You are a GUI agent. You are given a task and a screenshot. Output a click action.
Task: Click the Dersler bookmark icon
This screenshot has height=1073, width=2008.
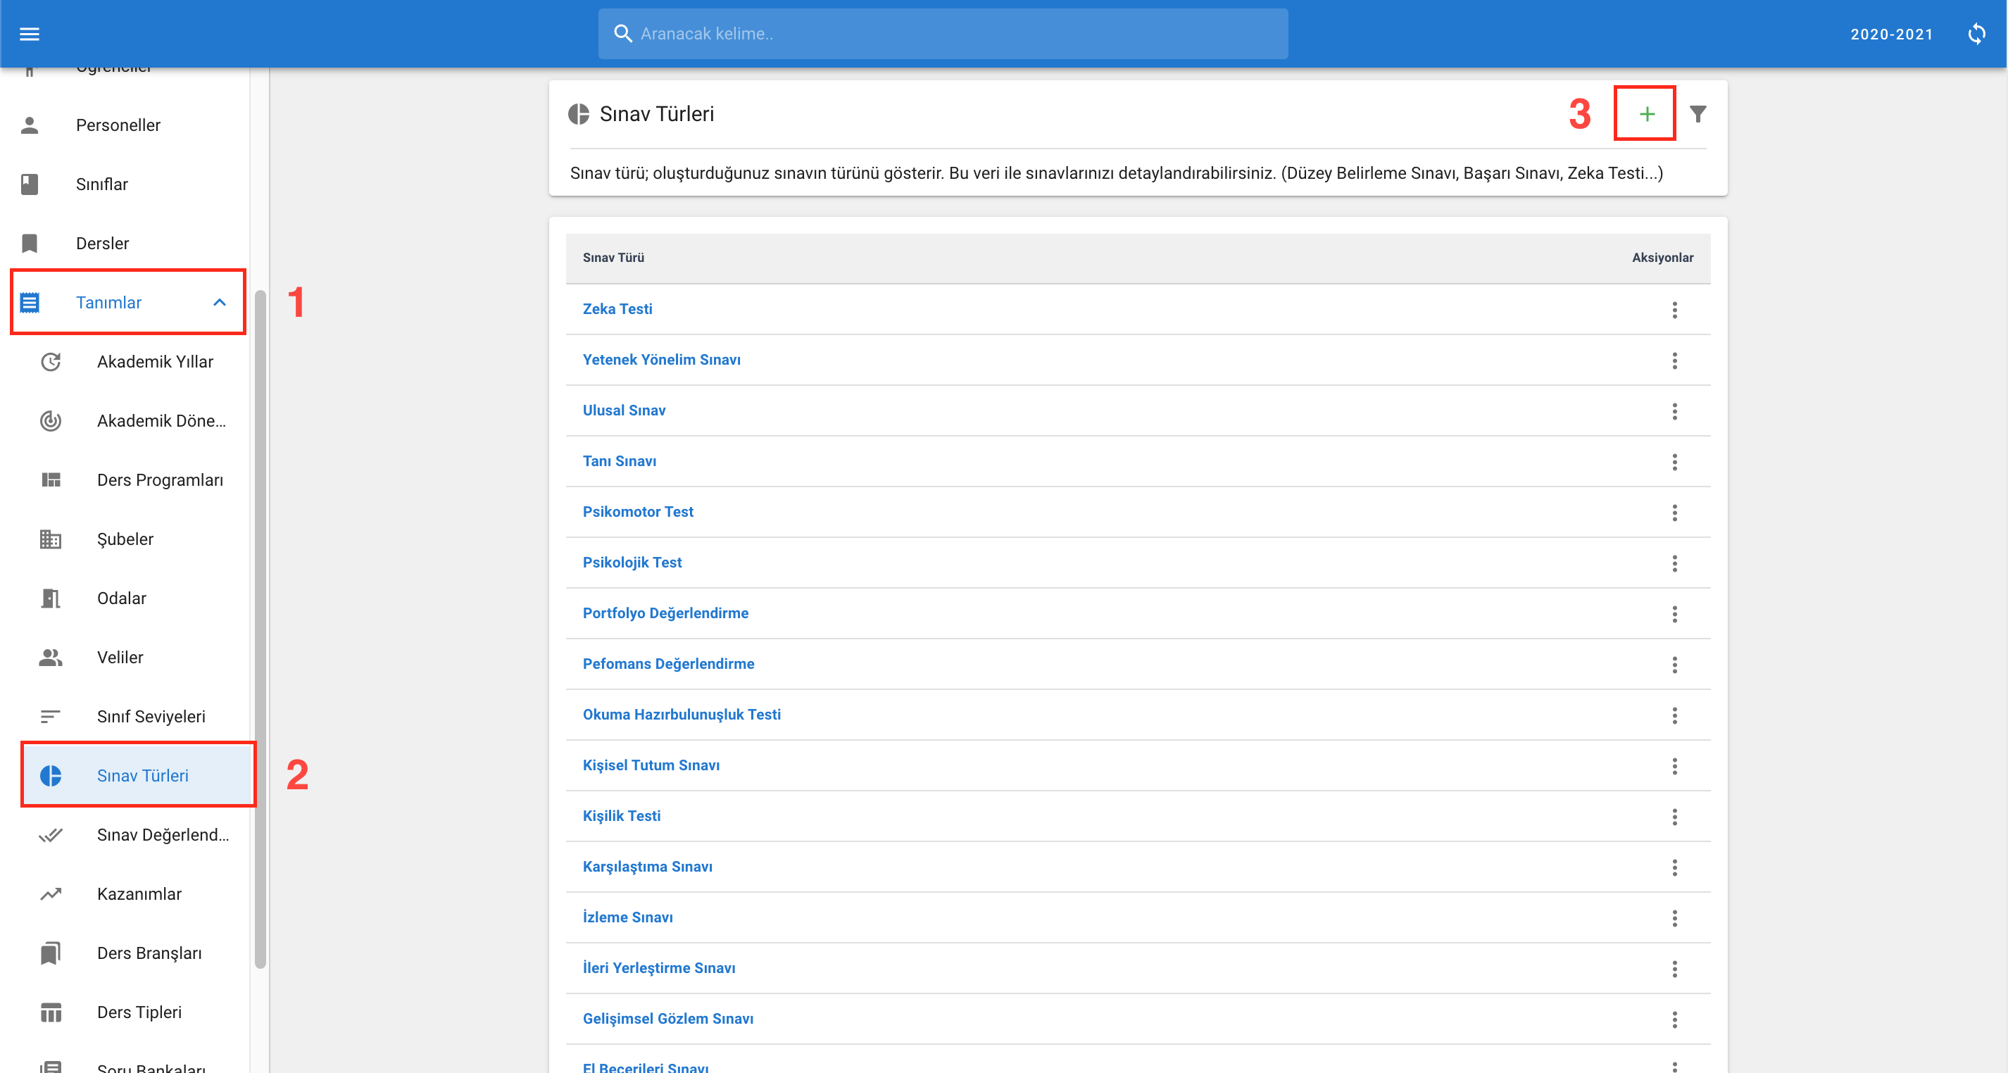tap(30, 243)
